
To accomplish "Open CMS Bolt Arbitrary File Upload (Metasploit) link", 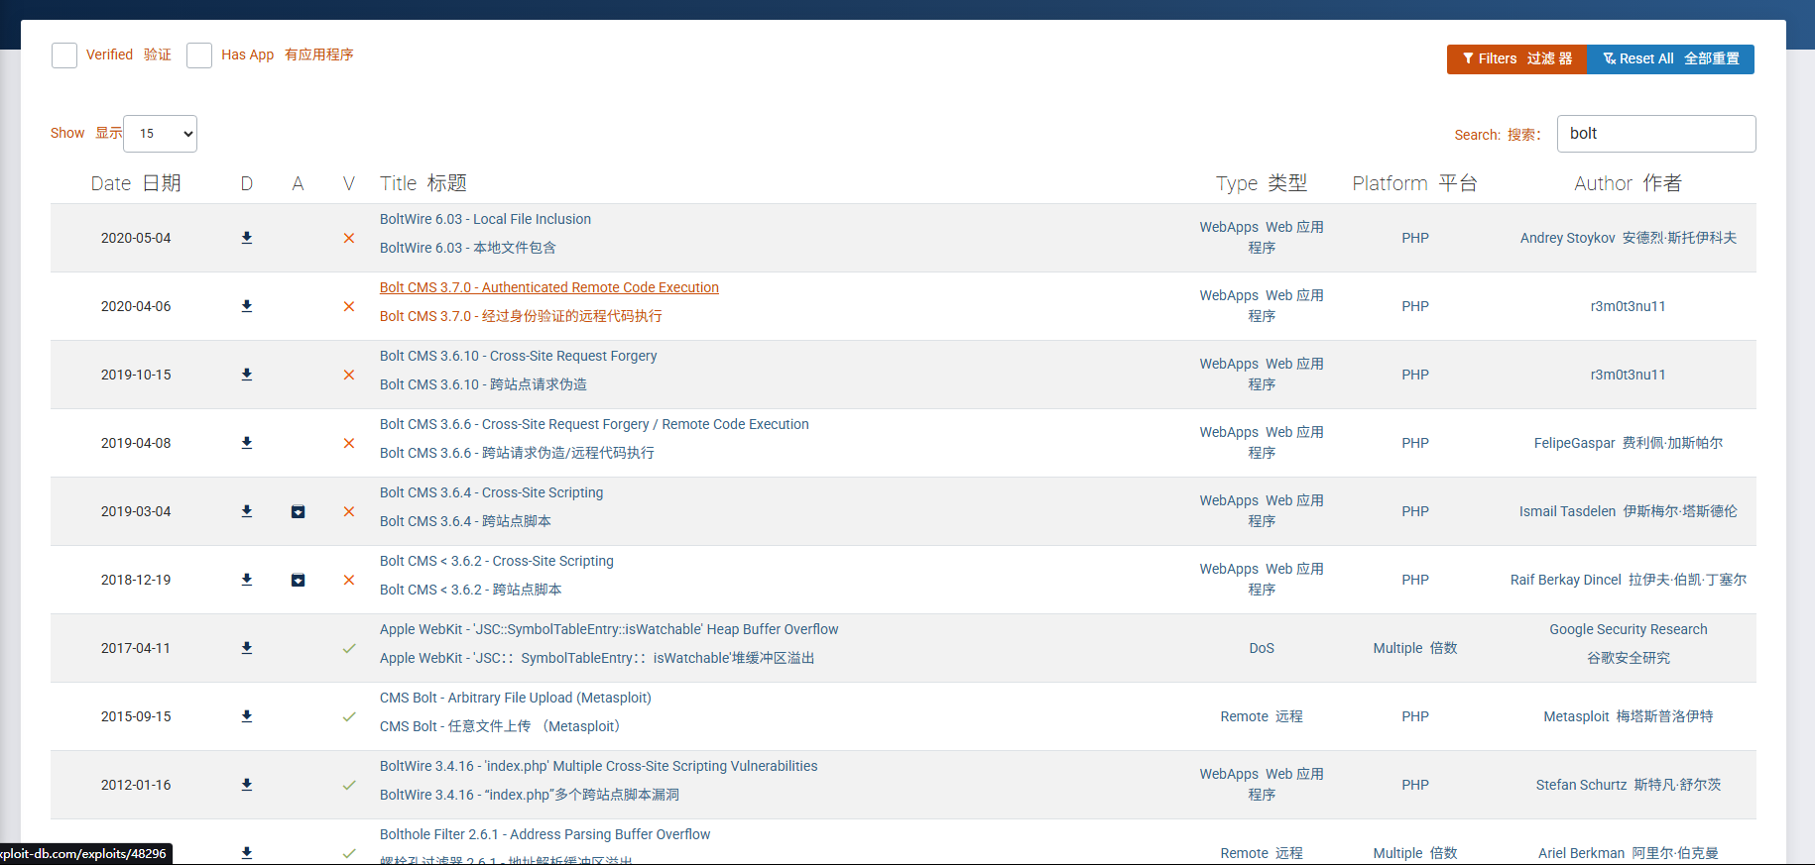I will pyautogui.click(x=516, y=698).
